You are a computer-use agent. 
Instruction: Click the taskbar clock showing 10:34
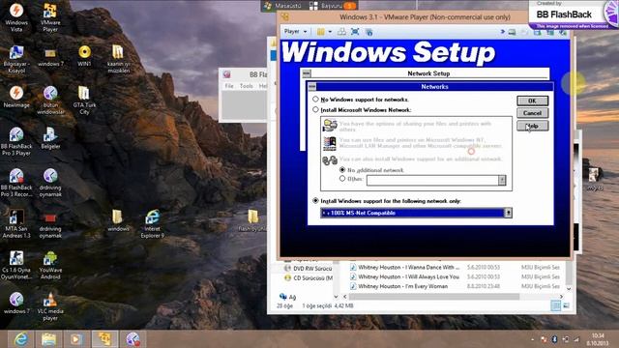click(x=598, y=339)
